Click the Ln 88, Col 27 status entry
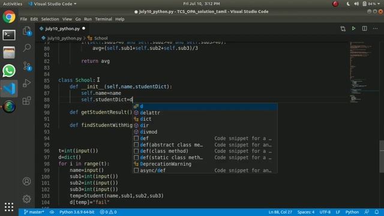The height and width of the screenshot is (216, 384). [x=280, y=212]
